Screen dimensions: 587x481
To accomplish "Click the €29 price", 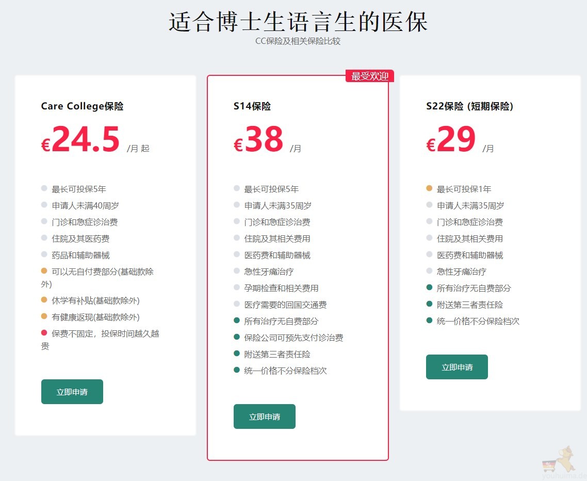I will (451, 139).
